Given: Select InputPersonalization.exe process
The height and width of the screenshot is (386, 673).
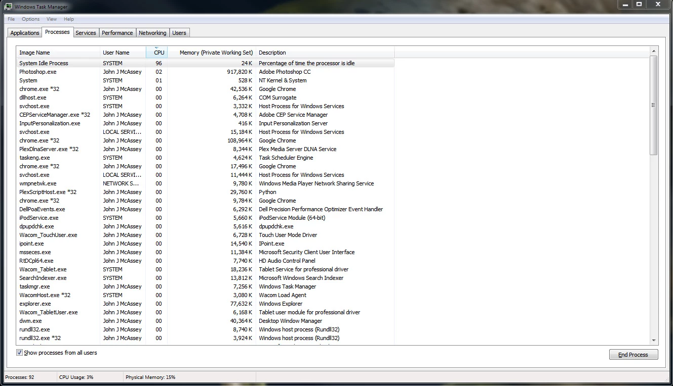Looking at the screenshot, I should click(205, 123).
